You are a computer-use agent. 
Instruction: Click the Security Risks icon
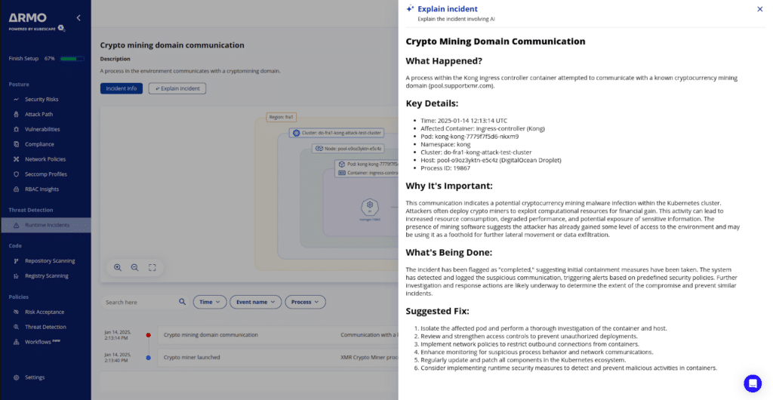[x=16, y=100]
